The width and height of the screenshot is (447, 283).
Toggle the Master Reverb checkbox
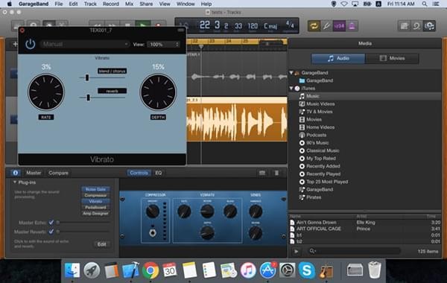click(x=51, y=232)
